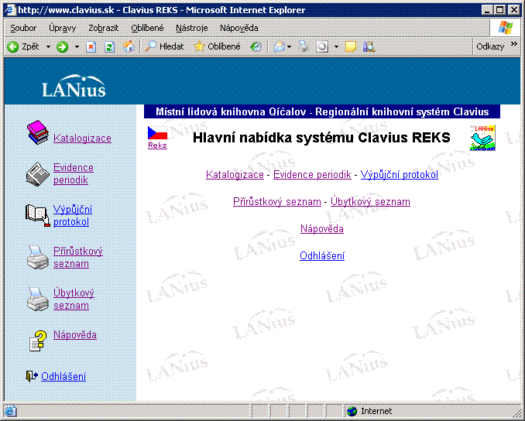This screenshot has height=421, width=525.
Task: Expand the Edit button dropdown arrow
Action: (x=336, y=47)
